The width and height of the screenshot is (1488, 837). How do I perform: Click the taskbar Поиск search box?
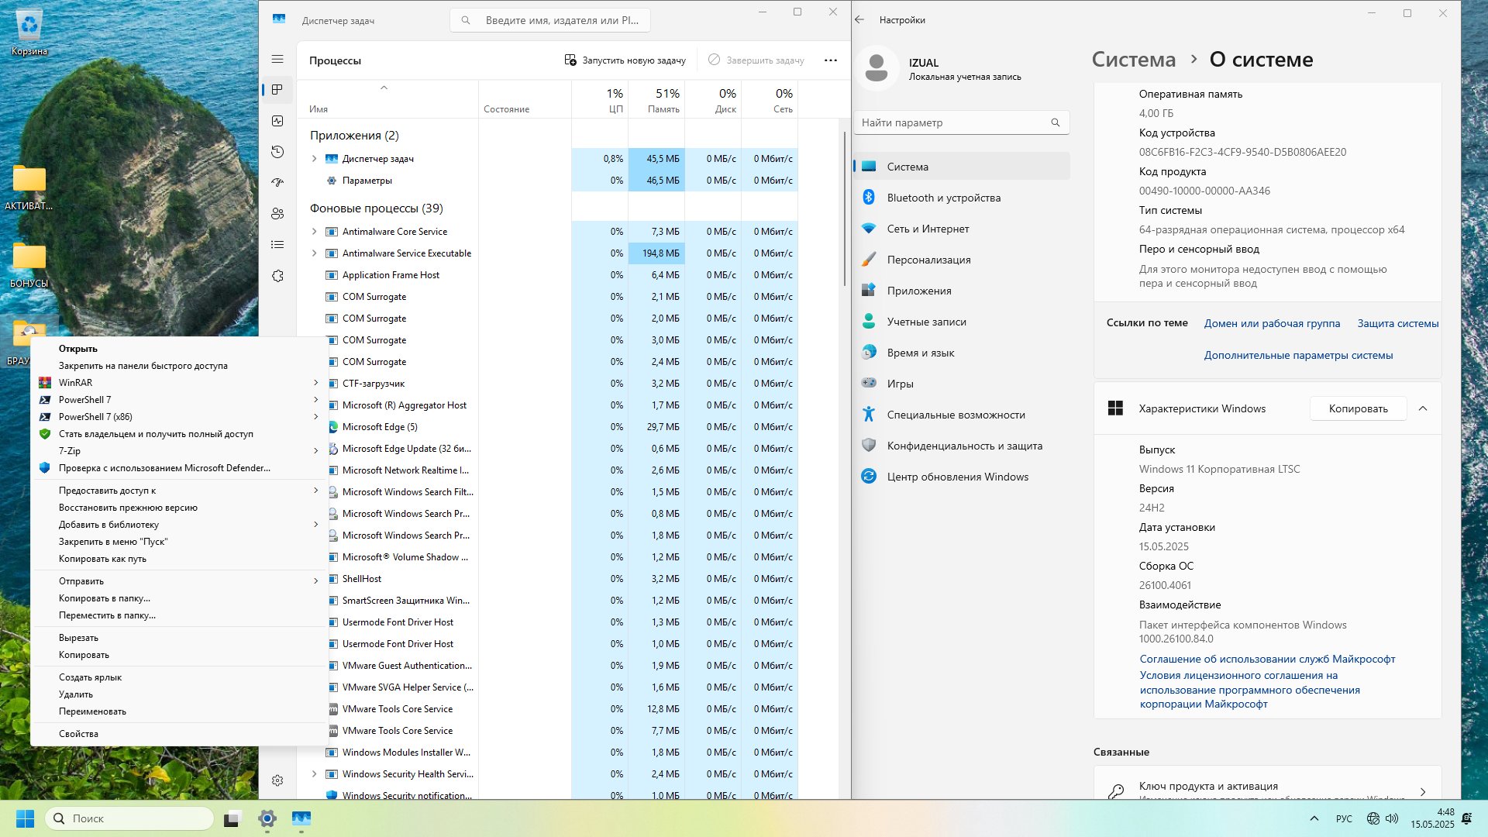click(129, 818)
